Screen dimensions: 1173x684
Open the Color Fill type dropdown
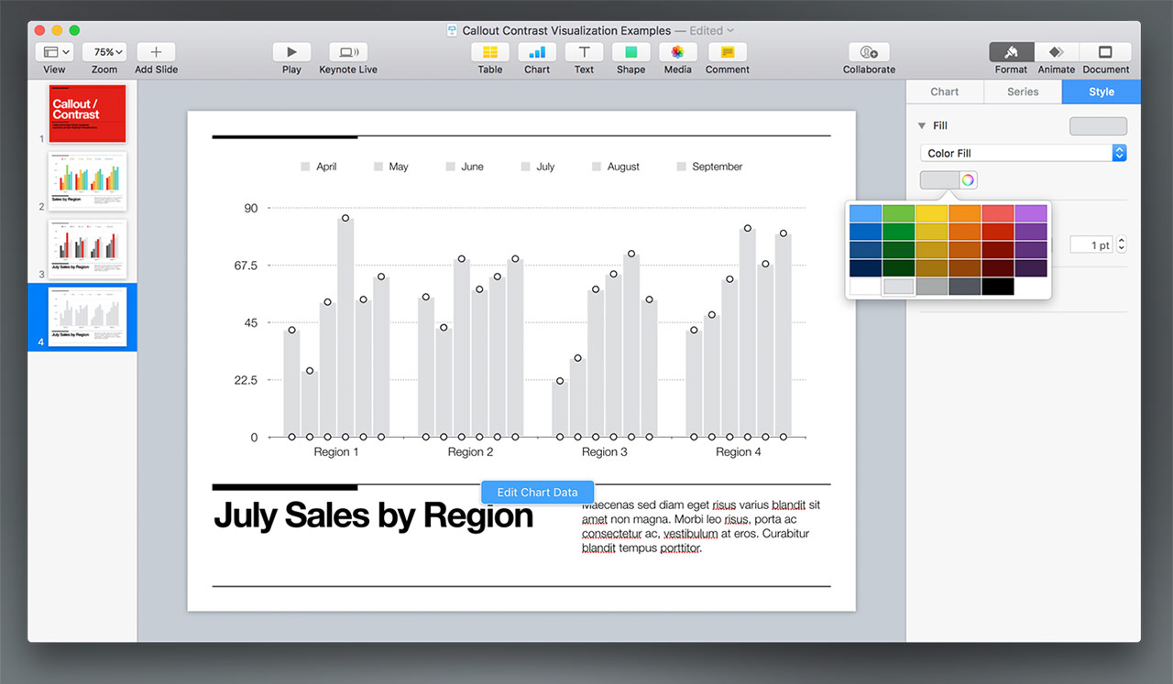point(1023,154)
